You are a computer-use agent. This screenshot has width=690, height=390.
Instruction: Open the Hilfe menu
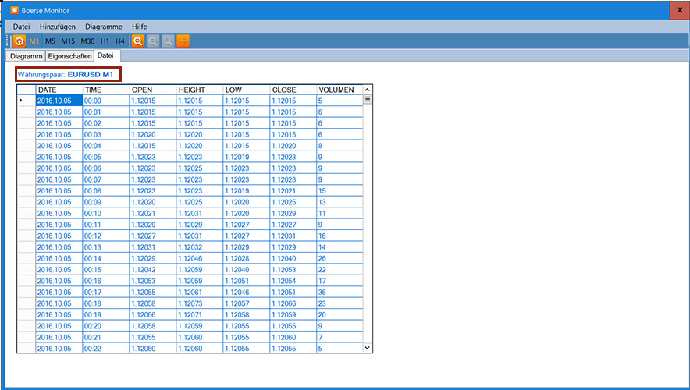pyautogui.click(x=140, y=27)
